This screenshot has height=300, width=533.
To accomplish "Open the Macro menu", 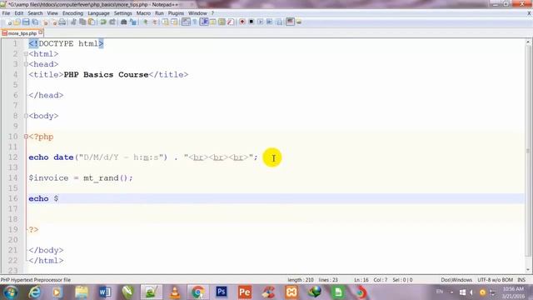I will (x=143, y=13).
